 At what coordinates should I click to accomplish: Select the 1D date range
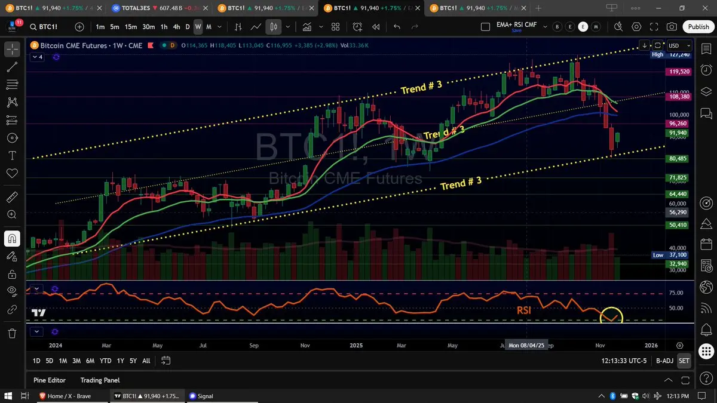(x=36, y=361)
